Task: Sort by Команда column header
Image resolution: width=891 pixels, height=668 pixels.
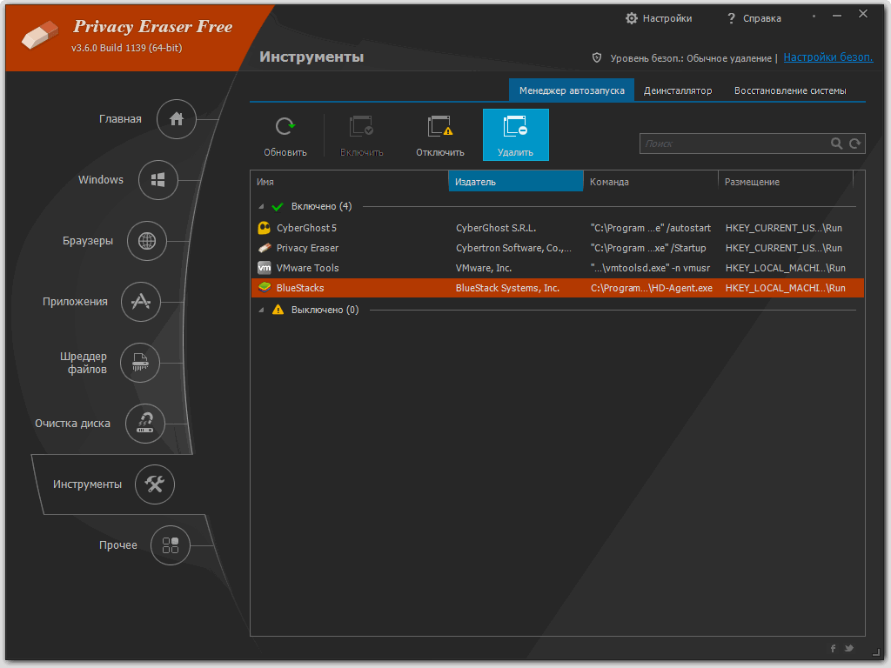Action: (x=650, y=182)
